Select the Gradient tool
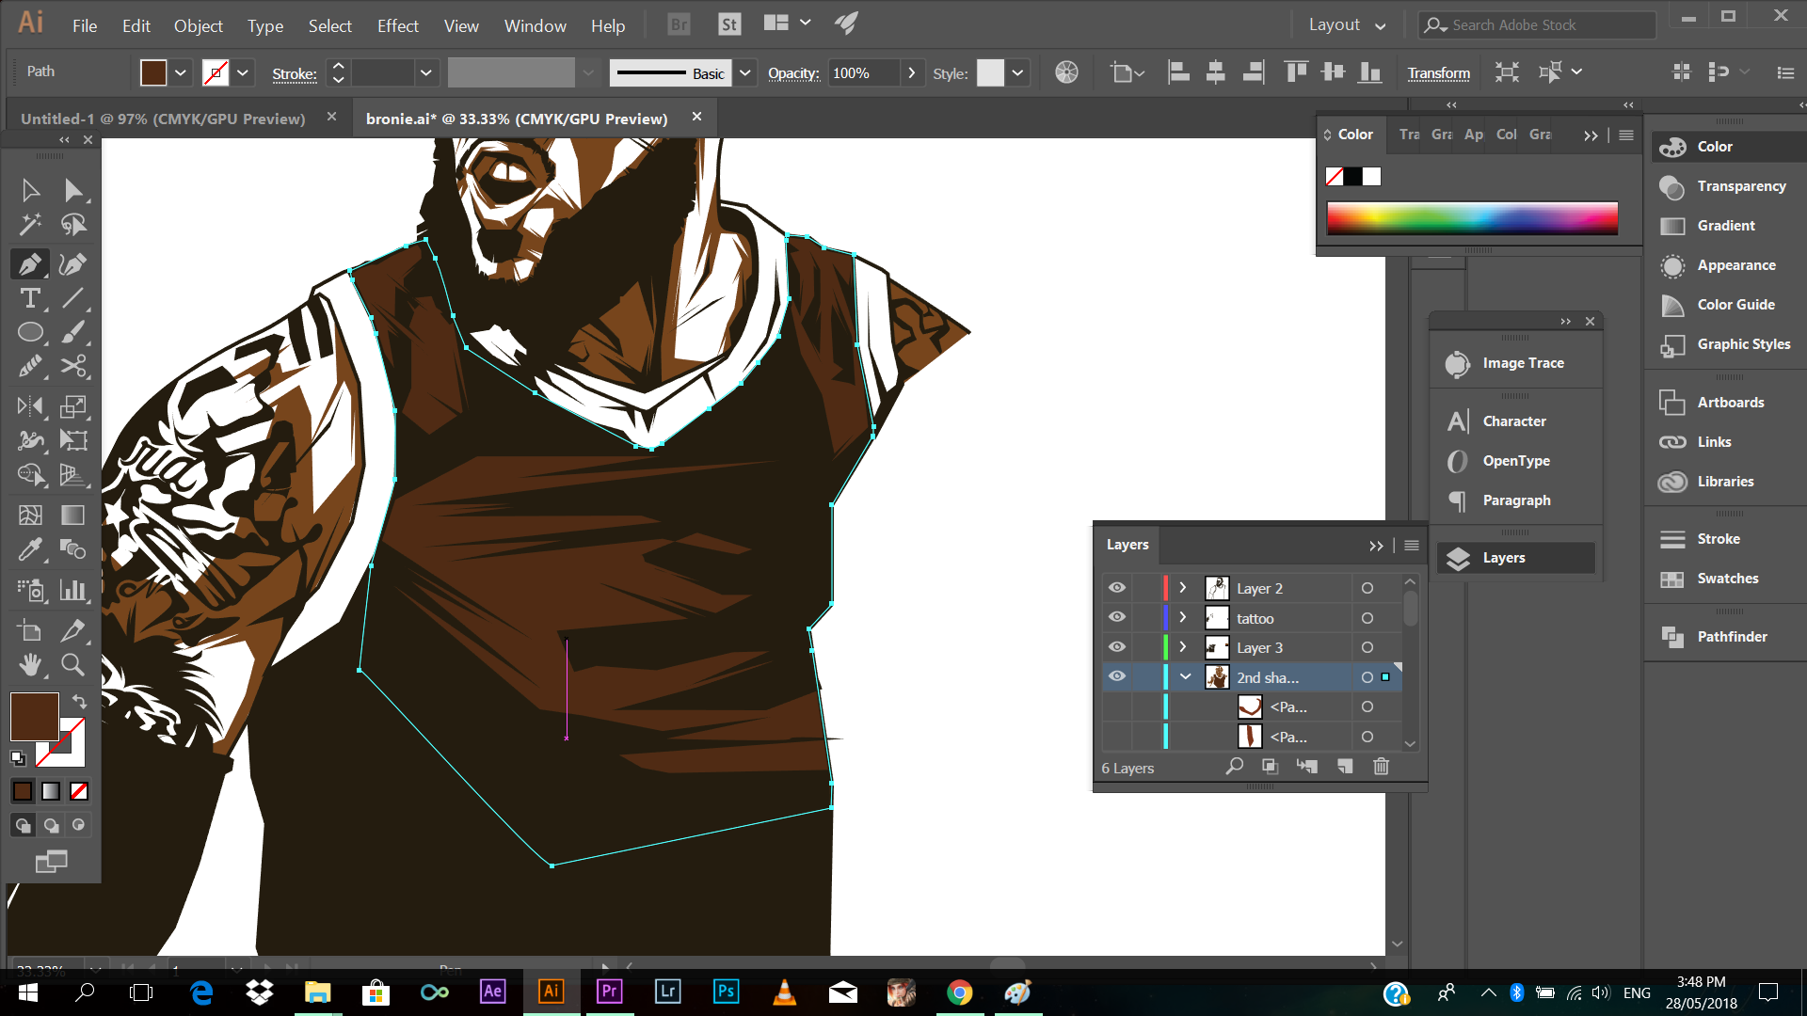The height and width of the screenshot is (1016, 1807). (x=73, y=515)
